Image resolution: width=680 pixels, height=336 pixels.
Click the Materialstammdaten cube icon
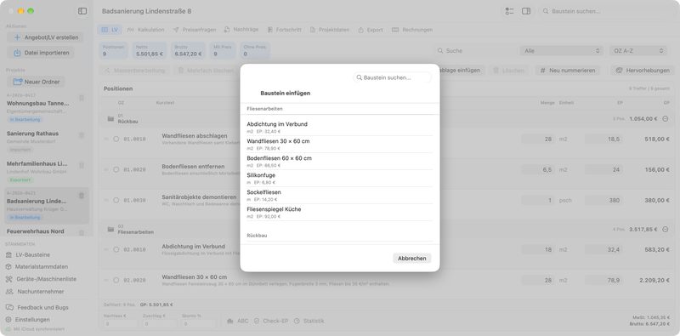point(8,266)
